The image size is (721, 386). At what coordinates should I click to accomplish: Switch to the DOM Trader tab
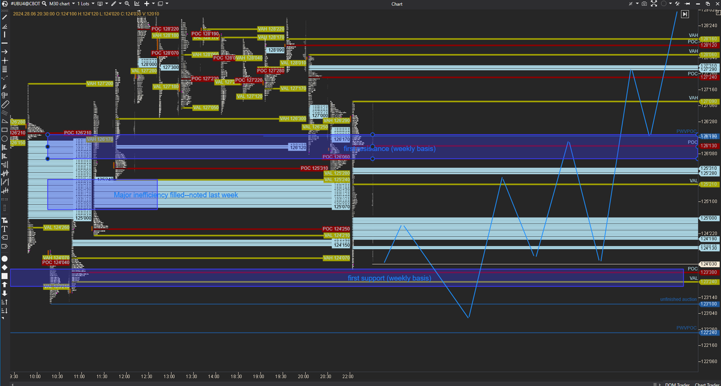[677, 383]
